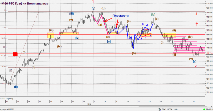Viewport: 213px width, 111px height.
Task: Click the 107 000 price axis label
Action: click(x=209, y=66)
